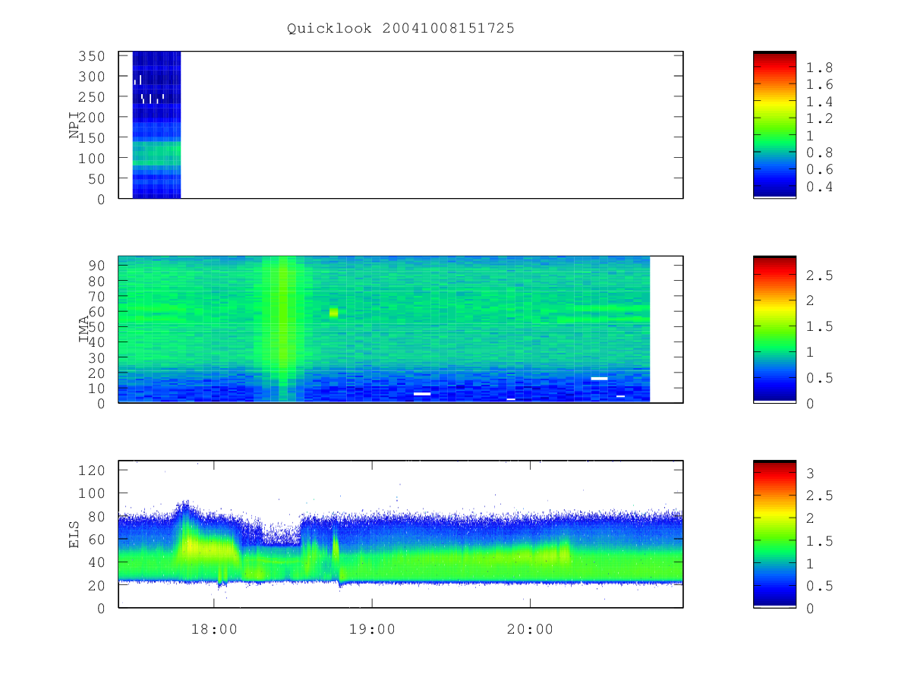Click the bright green spot in IMA panel

pos(333,312)
